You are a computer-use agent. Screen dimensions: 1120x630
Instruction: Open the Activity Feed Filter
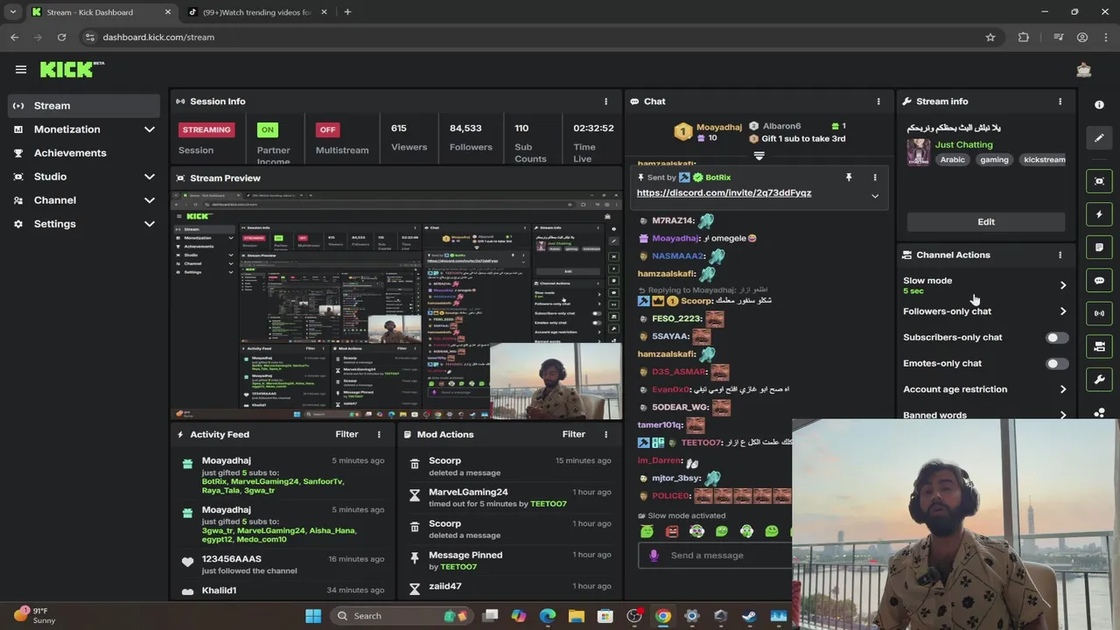[346, 434]
